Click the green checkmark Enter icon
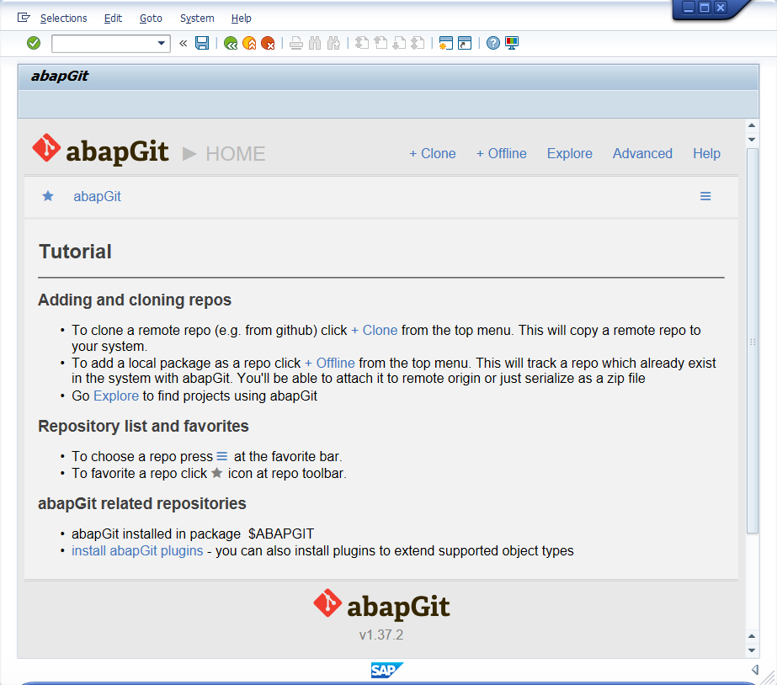The height and width of the screenshot is (685, 777). tap(34, 43)
